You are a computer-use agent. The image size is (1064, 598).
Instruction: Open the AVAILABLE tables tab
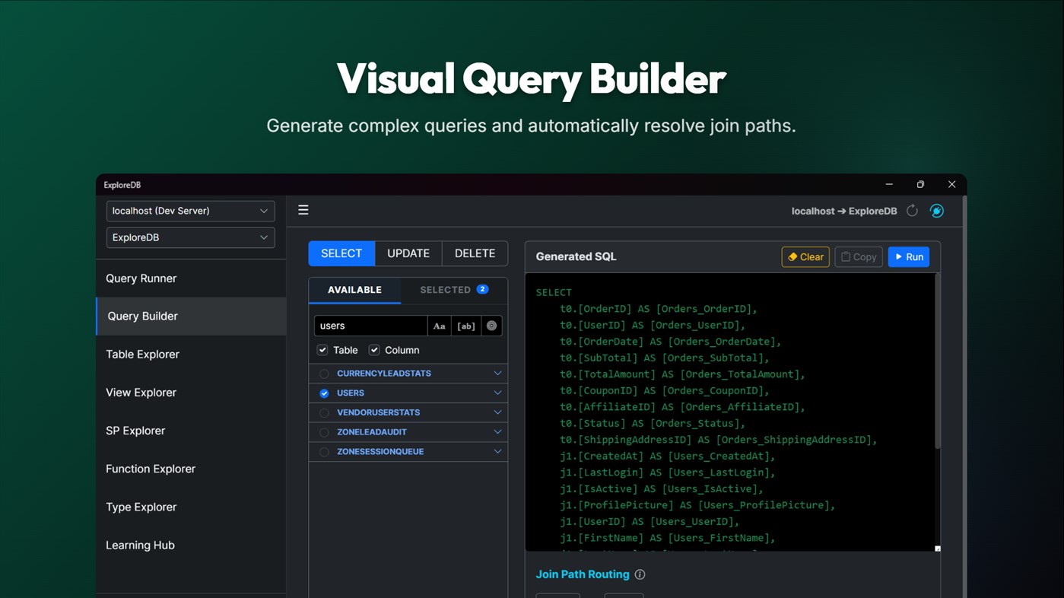[x=354, y=290]
